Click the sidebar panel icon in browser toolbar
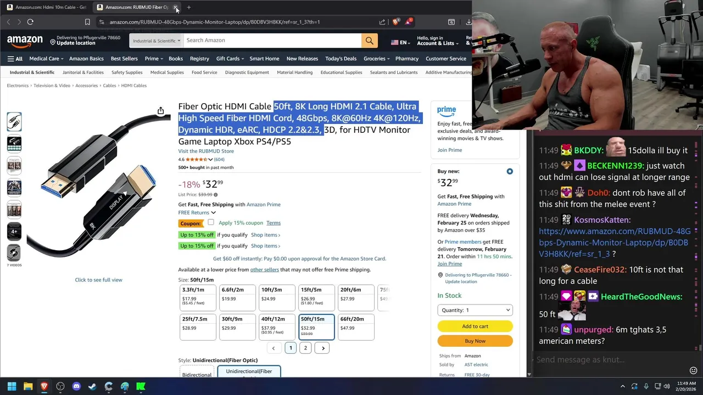The width and height of the screenshot is (703, 395). (x=451, y=22)
